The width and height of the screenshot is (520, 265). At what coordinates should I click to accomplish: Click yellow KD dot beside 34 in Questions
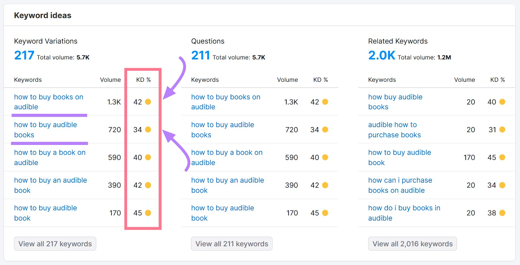[325, 130]
